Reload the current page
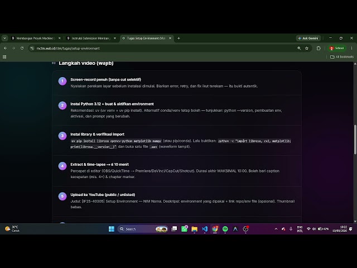 point(22,49)
